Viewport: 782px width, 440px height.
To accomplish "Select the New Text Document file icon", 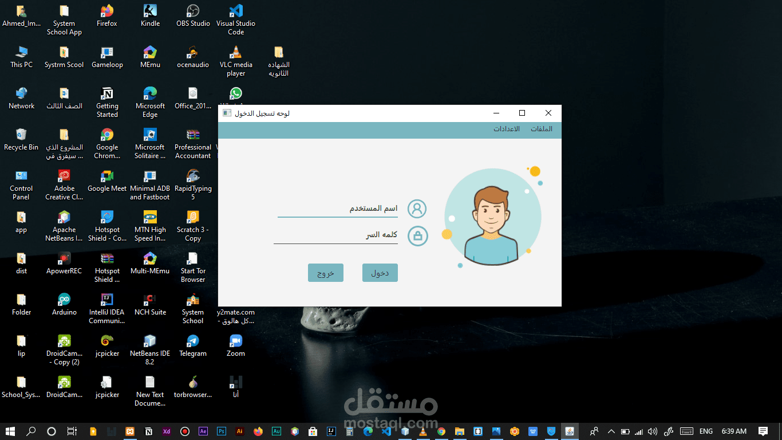I will coord(150,391).
